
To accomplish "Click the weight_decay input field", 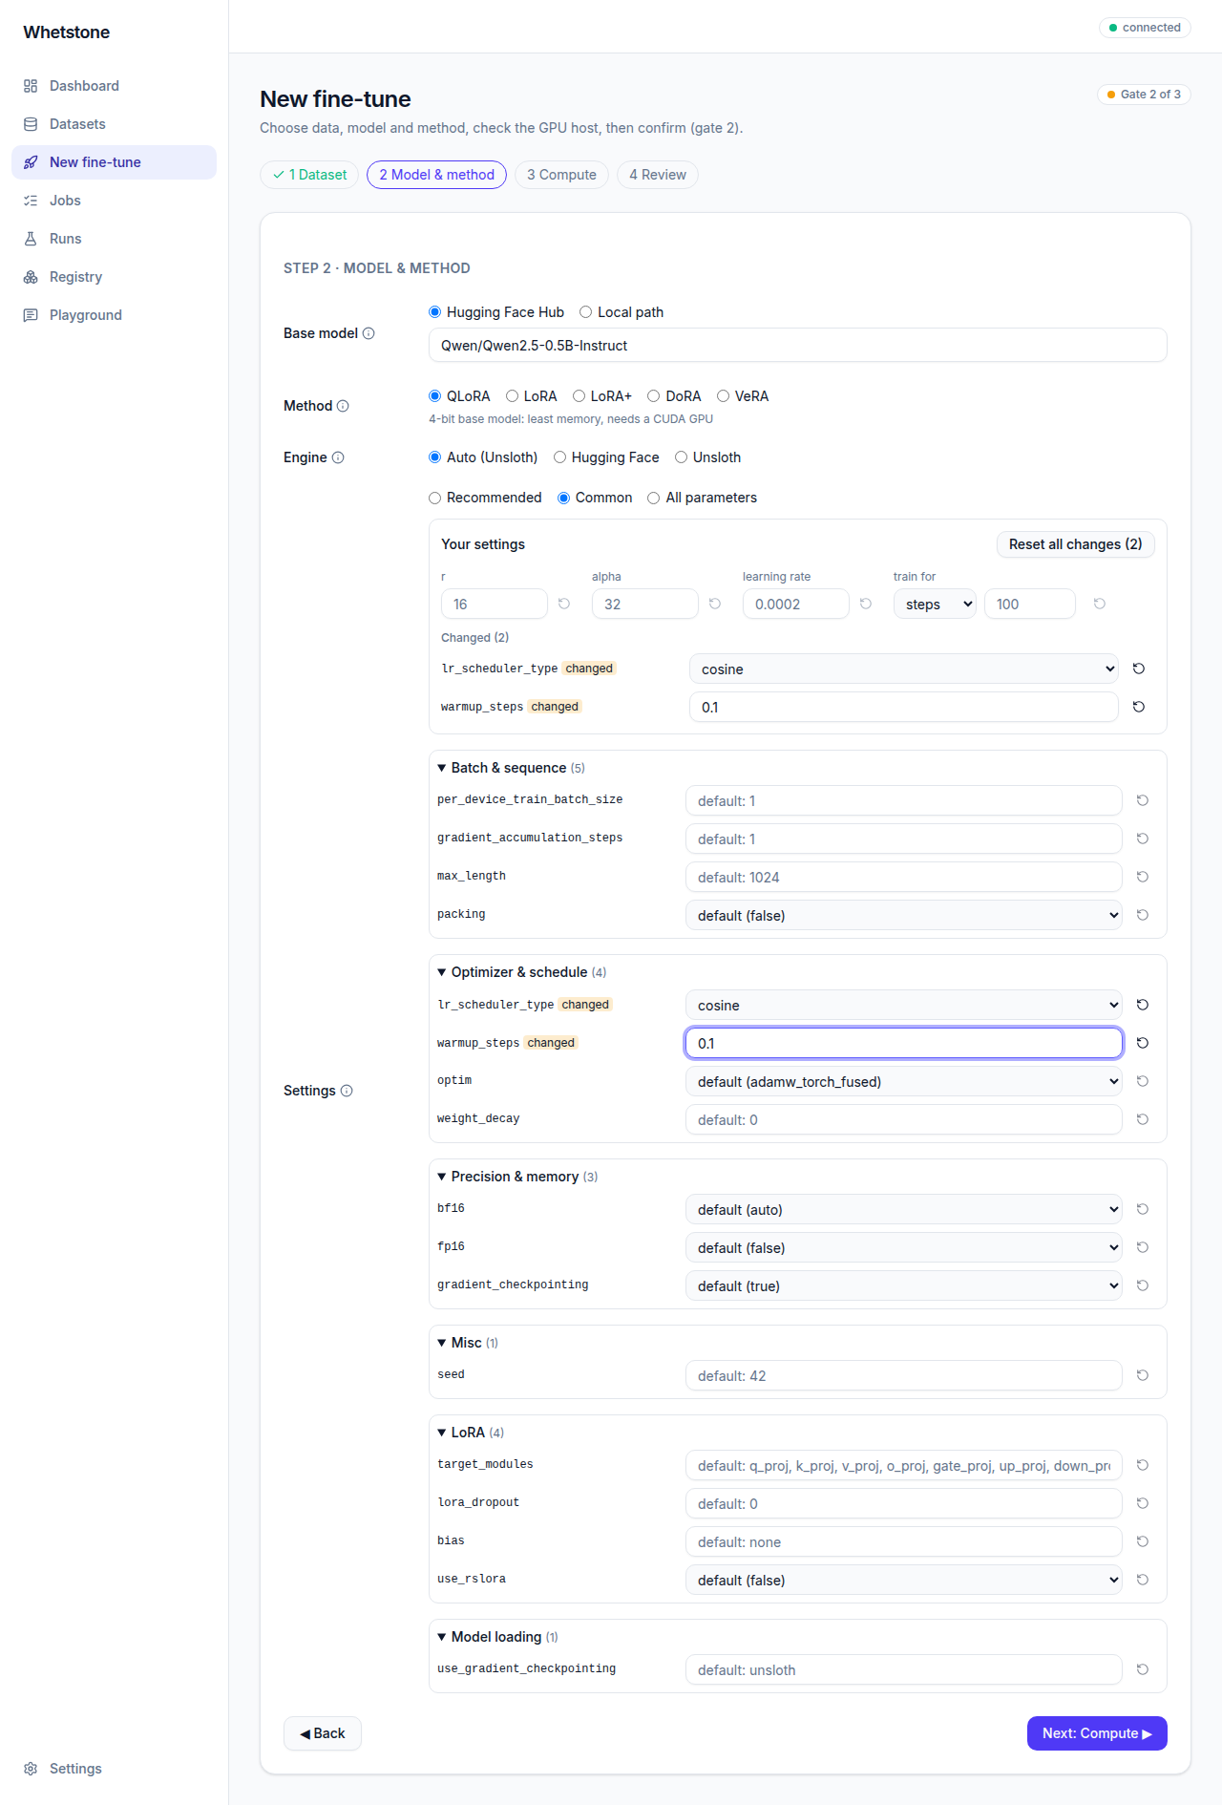I will pyautogui.click(x=903, y=1119).
